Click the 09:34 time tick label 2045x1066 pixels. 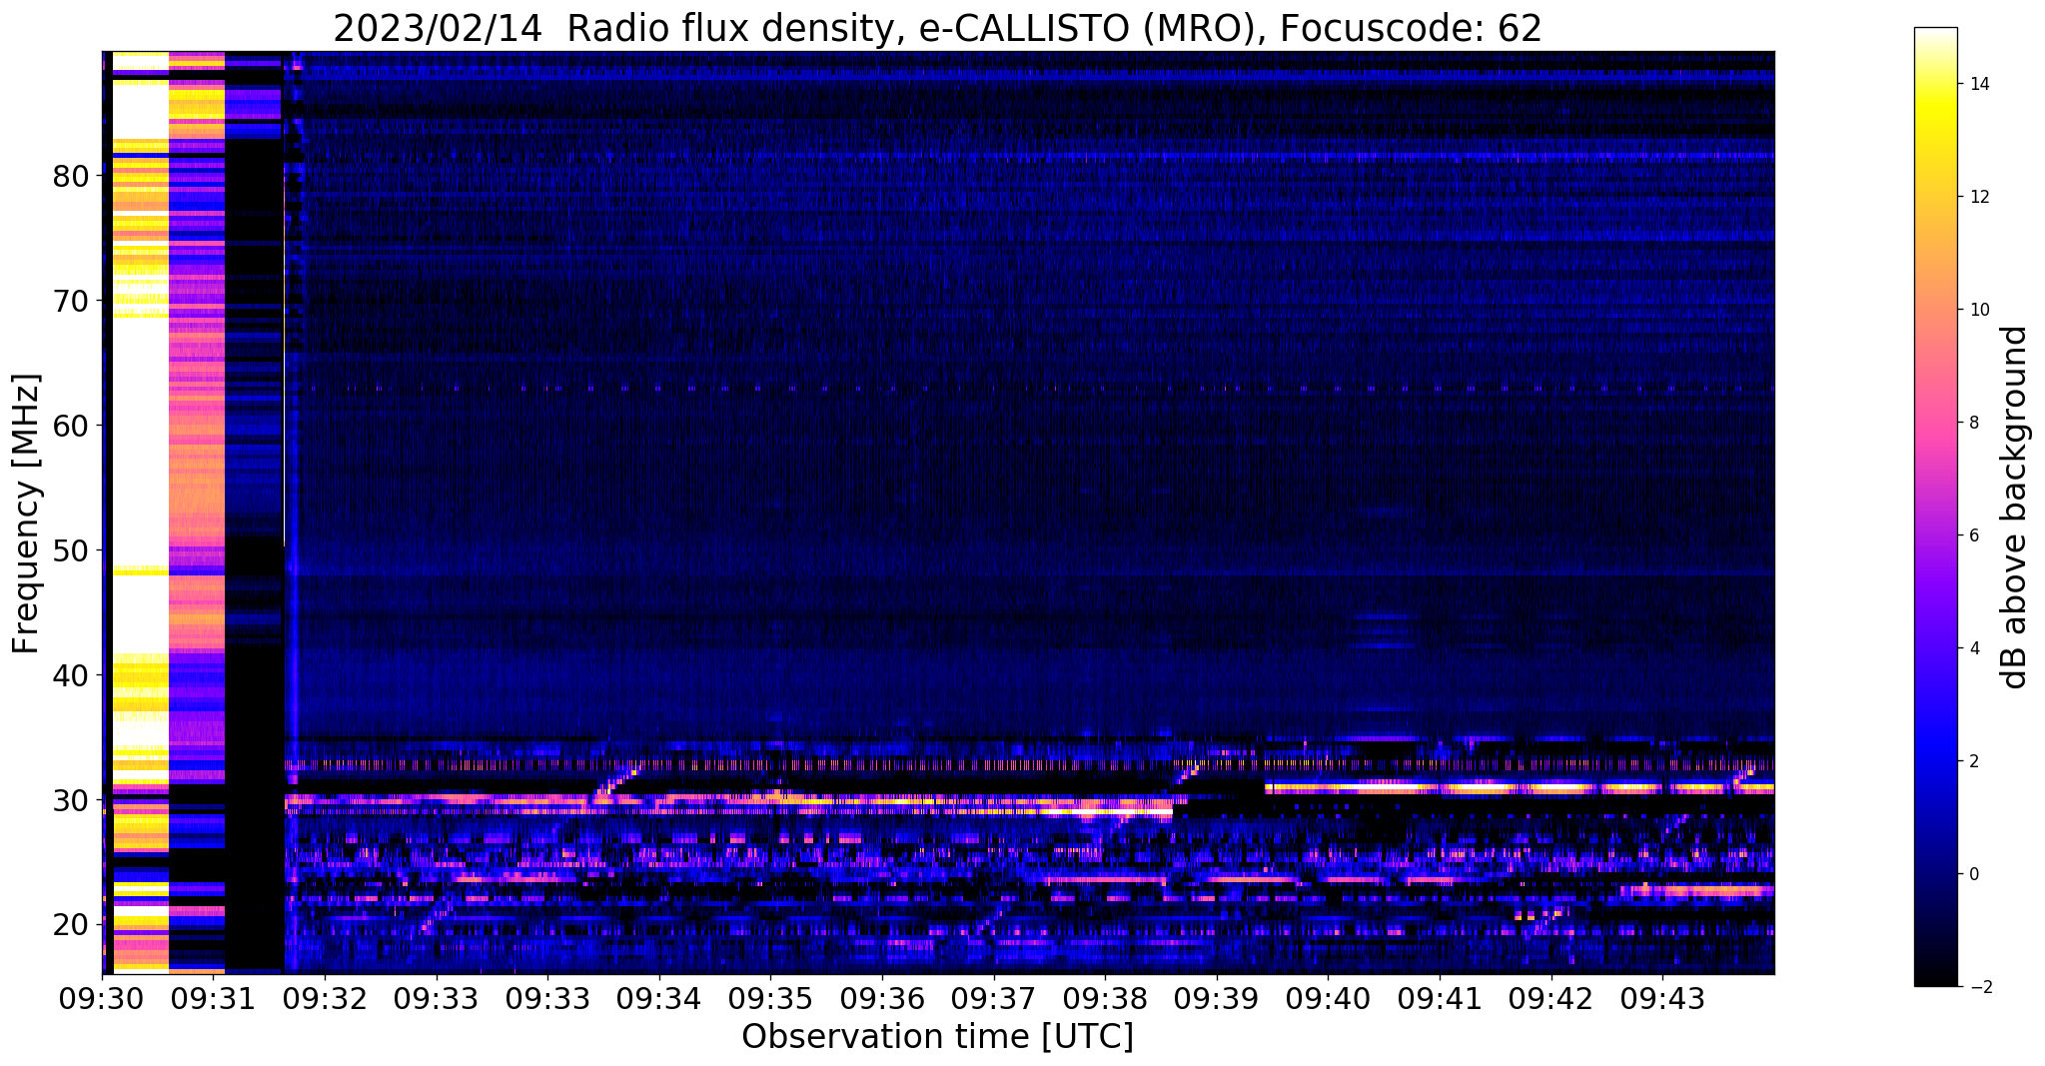[659, 999]
